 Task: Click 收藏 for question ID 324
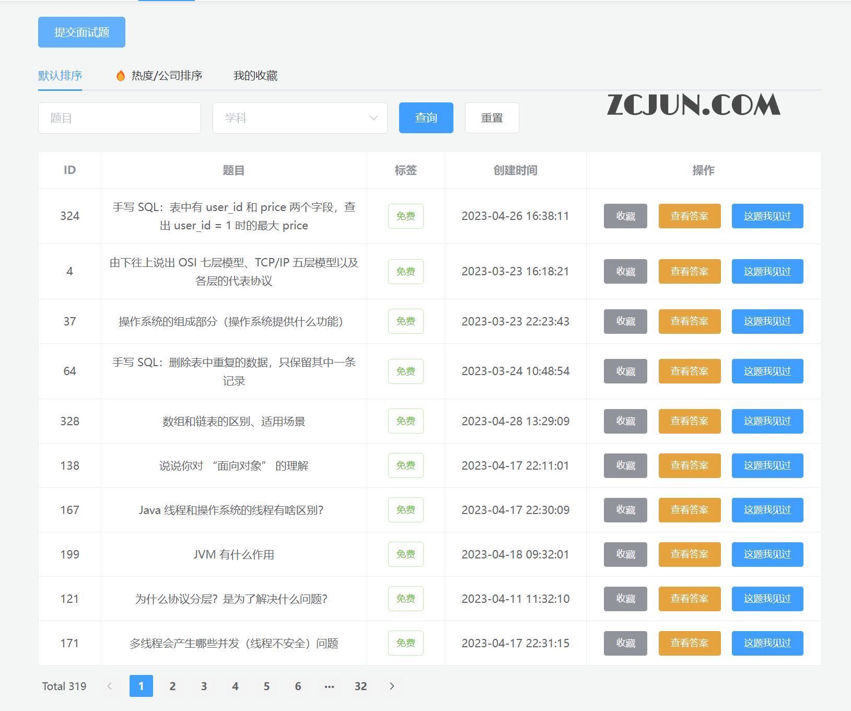click(625, 216)
